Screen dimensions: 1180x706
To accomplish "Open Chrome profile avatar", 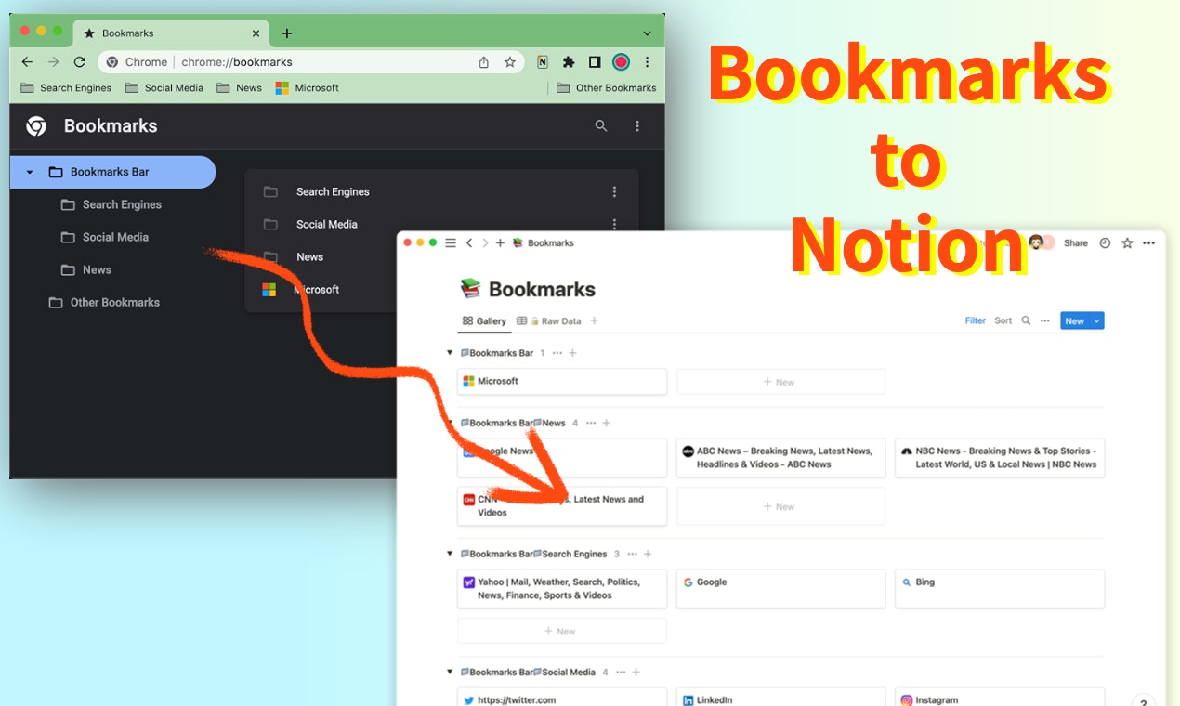I will pyautogui.click(x=621, y=62).
